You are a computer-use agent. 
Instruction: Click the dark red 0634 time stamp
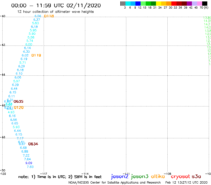tap(33, 144)
